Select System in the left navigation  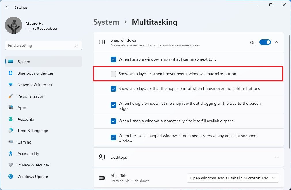pos(24,62)
